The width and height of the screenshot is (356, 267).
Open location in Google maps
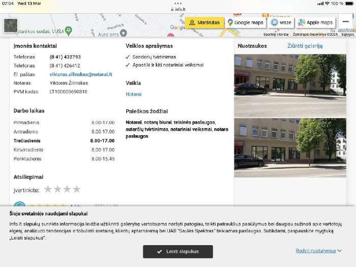click(246, 22)
